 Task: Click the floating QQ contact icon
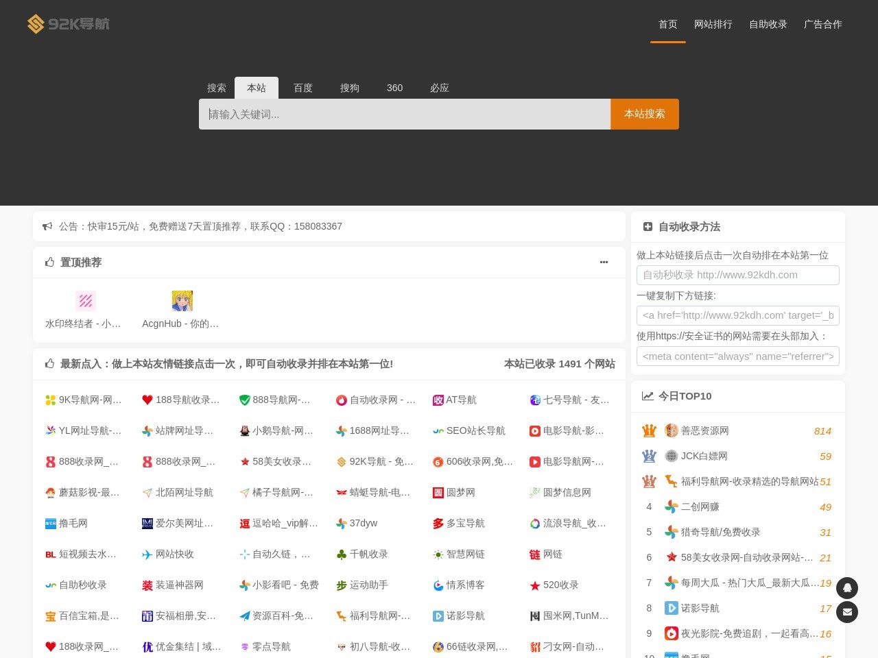click(847, 588)
